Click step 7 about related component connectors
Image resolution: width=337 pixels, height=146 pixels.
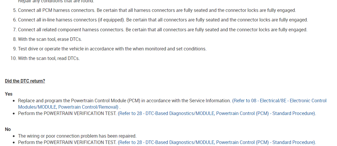tap(163, 30)
